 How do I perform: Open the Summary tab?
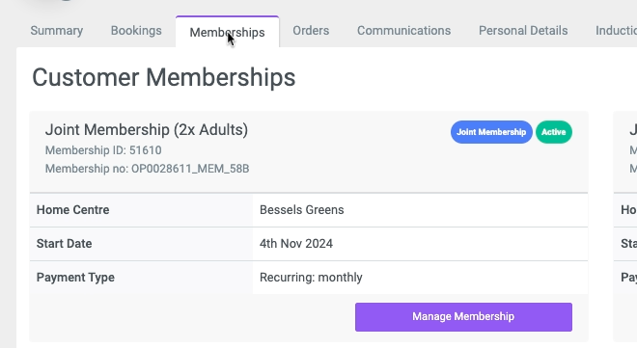(57, 31)
